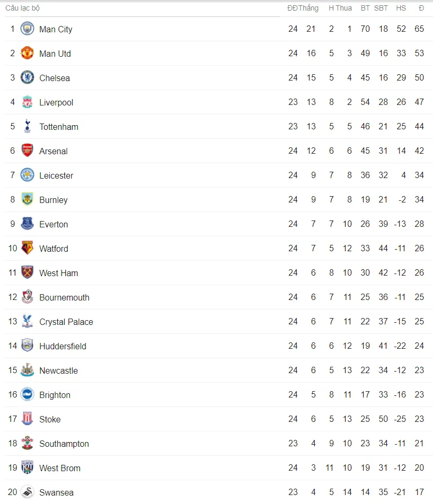Click Man City's 65 points value

[x=419, y=29]
